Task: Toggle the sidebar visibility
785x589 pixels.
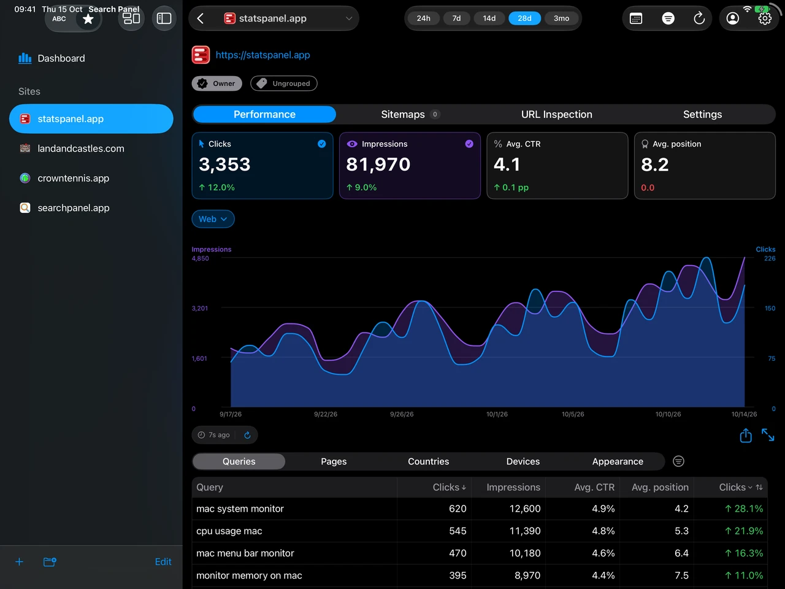Action: 164,18
